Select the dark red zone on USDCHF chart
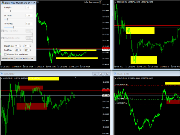The image size is (180, 135). (x=173, y=102)
